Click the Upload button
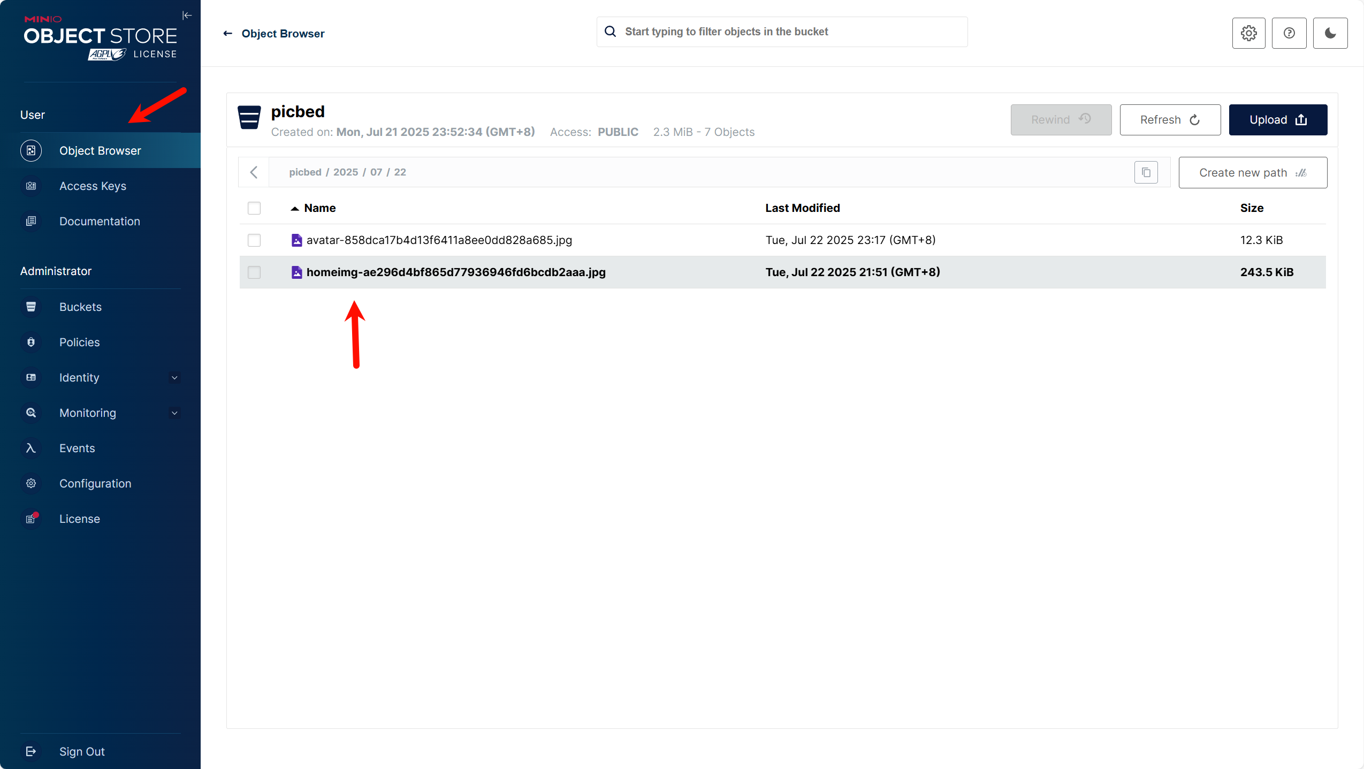Screen dimensions: 1364x769 tap(1277, 120)
